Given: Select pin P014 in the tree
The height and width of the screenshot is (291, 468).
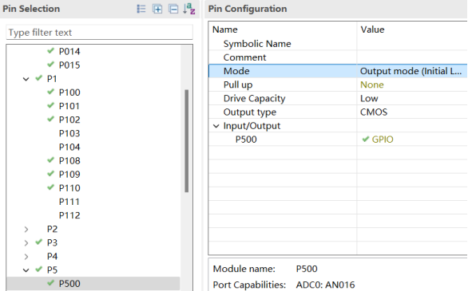Looking at the screenshot, I should pyautogui.click(x=69, y=52).
